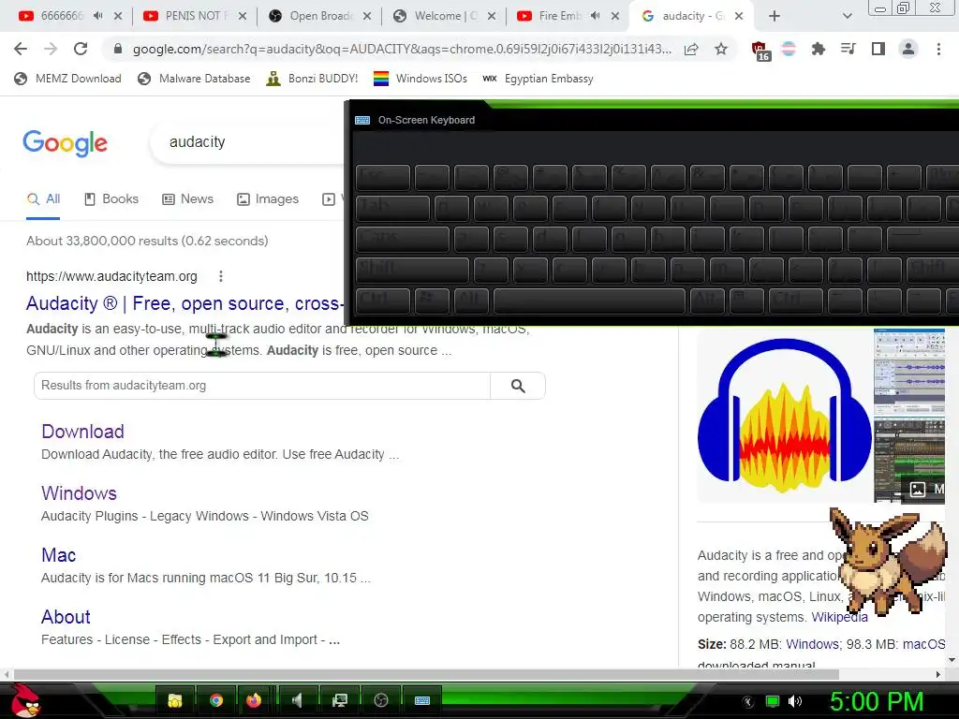Toggle the Chrome side panel icon
The image size is (959, 719).
pos(878,49)
